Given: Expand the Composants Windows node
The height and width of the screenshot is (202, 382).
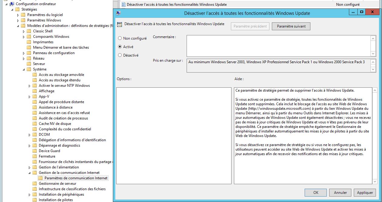Looking at the screenshot, I should [24, 37].
